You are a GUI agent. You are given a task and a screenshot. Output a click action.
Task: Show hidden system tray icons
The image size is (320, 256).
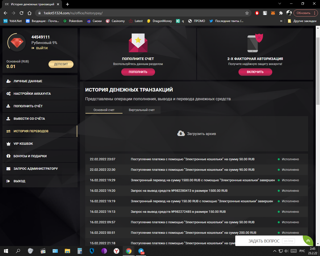click(x=274, y=251)
